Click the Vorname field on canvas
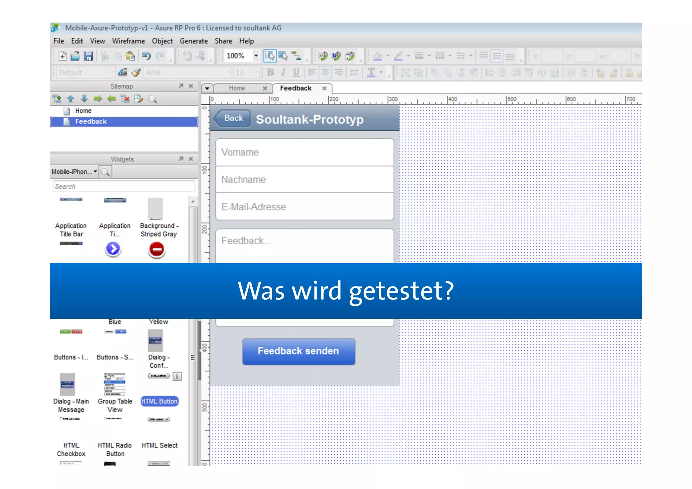692x489 pixels. tap(305, 152)
